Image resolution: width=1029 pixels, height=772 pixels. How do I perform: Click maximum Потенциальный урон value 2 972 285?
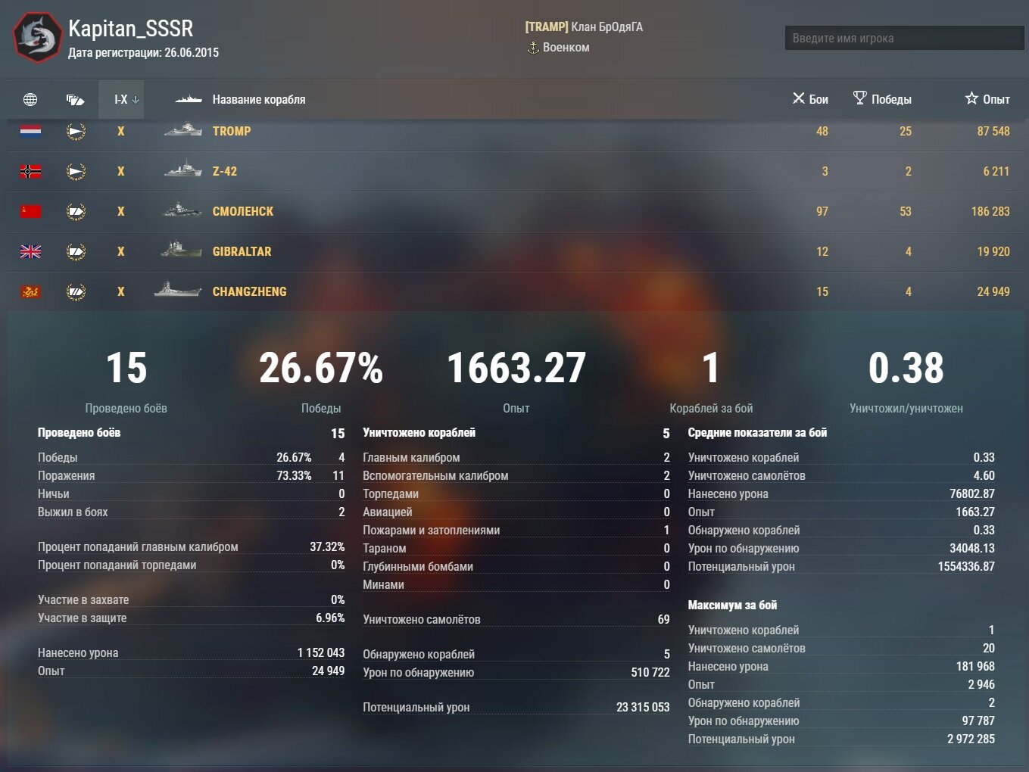coord(971,739)
